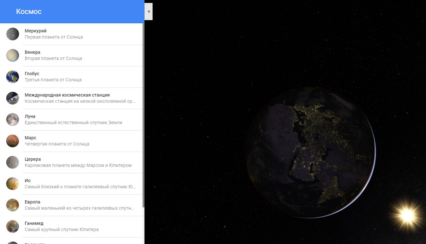The width and height of the screenshot is (426, 244).
Task: Click the Earth globe in space view
Action: tap(311, 153)
